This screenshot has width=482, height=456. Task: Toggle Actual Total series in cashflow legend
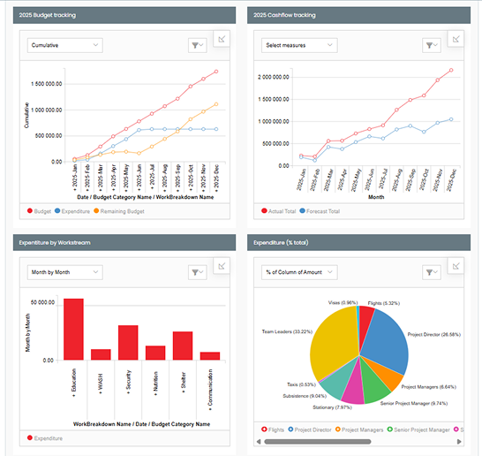click(x=278, y=211)
